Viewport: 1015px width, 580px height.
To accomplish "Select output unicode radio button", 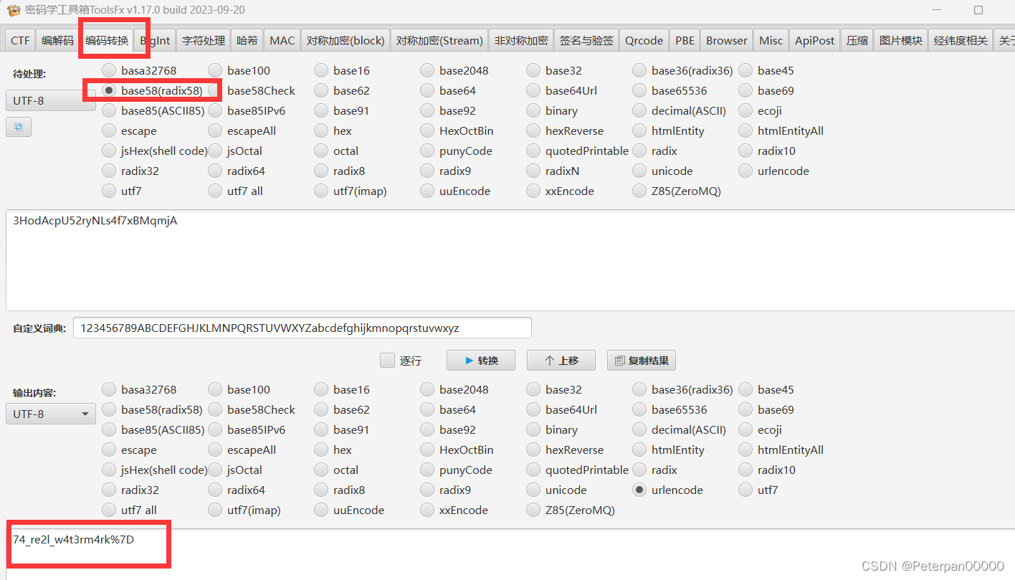I will [x=533, y=490].
